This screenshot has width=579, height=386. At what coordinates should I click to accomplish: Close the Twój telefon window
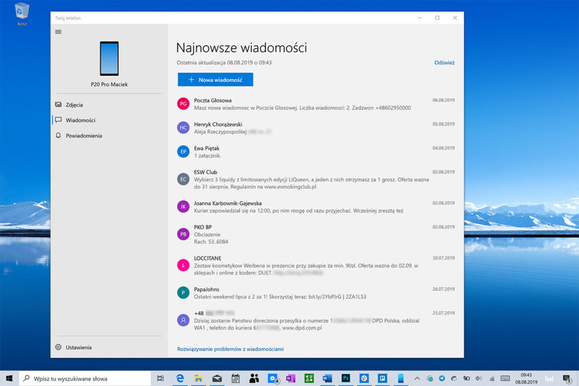click(x=455, y=18)
